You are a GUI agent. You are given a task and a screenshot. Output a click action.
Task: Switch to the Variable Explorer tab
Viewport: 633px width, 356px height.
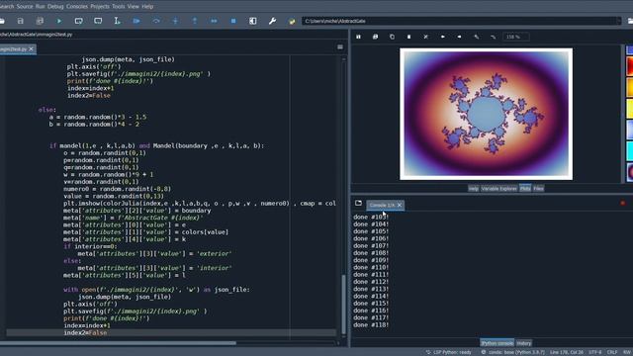498,189
